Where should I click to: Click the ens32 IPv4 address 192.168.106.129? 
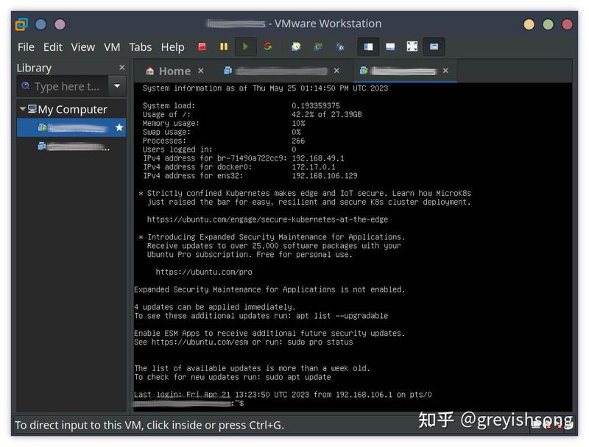325,176
